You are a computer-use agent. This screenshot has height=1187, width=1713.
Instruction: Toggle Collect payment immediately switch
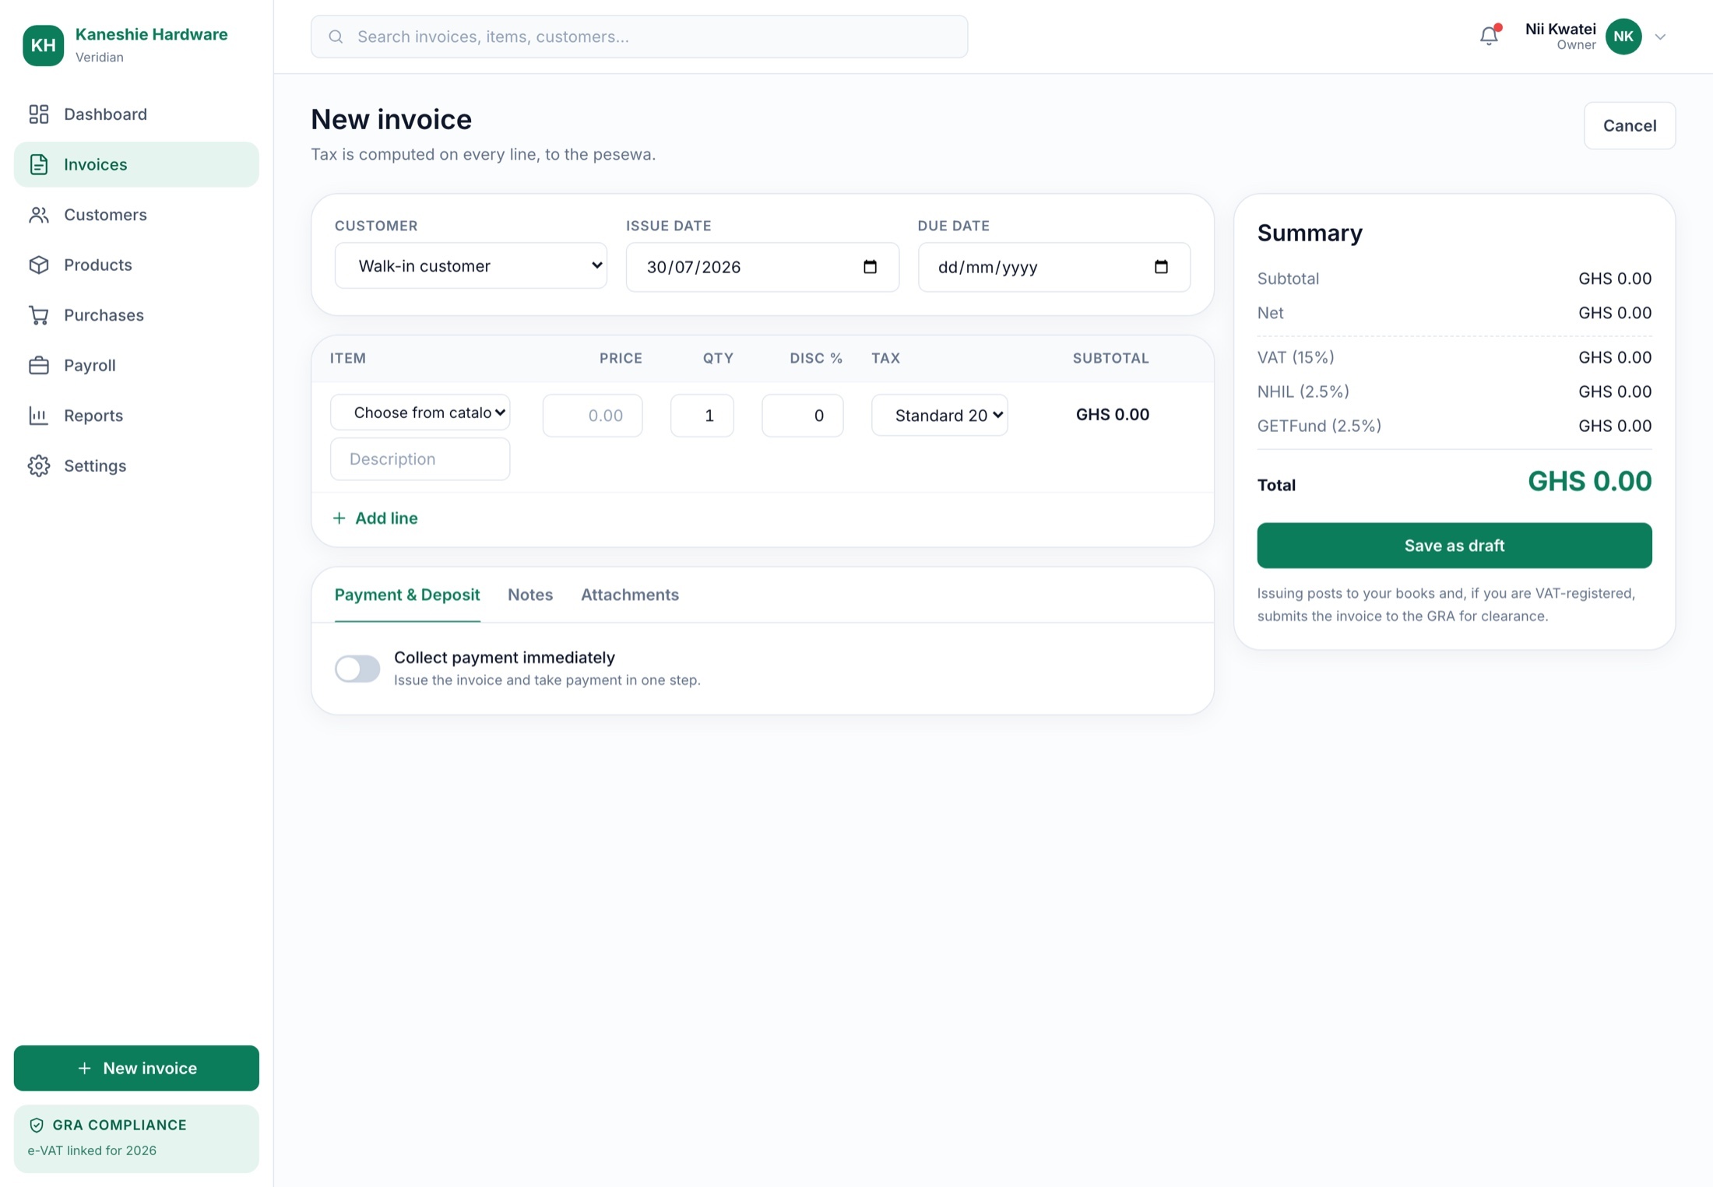point(357,669)
